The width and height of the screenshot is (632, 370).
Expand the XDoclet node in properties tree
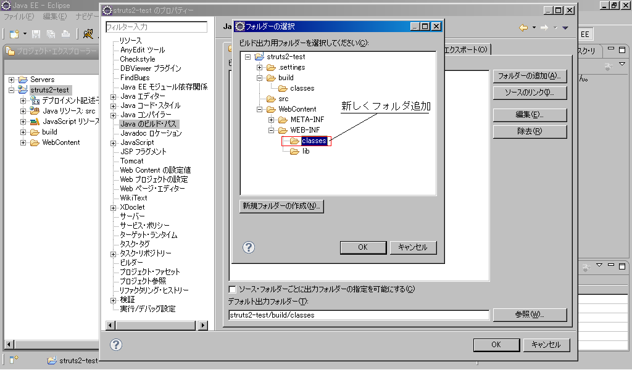(x=114, y=208)
